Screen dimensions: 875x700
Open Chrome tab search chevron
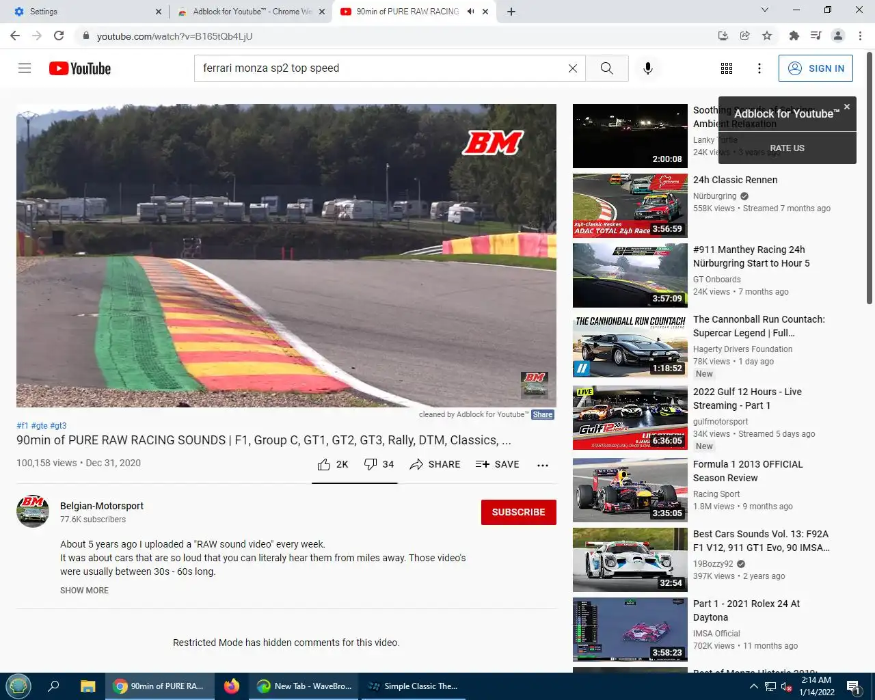[x=765, y=10]
